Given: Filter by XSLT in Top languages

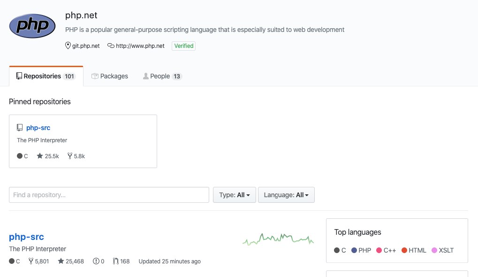Looking at the screenshot, I should [443, 250].
